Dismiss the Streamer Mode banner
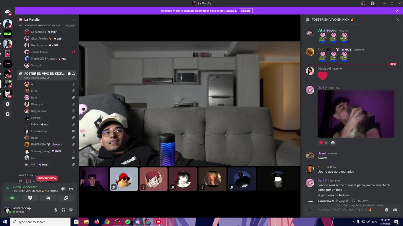Viewport: 403px width, 226px height. click(397, 11)
